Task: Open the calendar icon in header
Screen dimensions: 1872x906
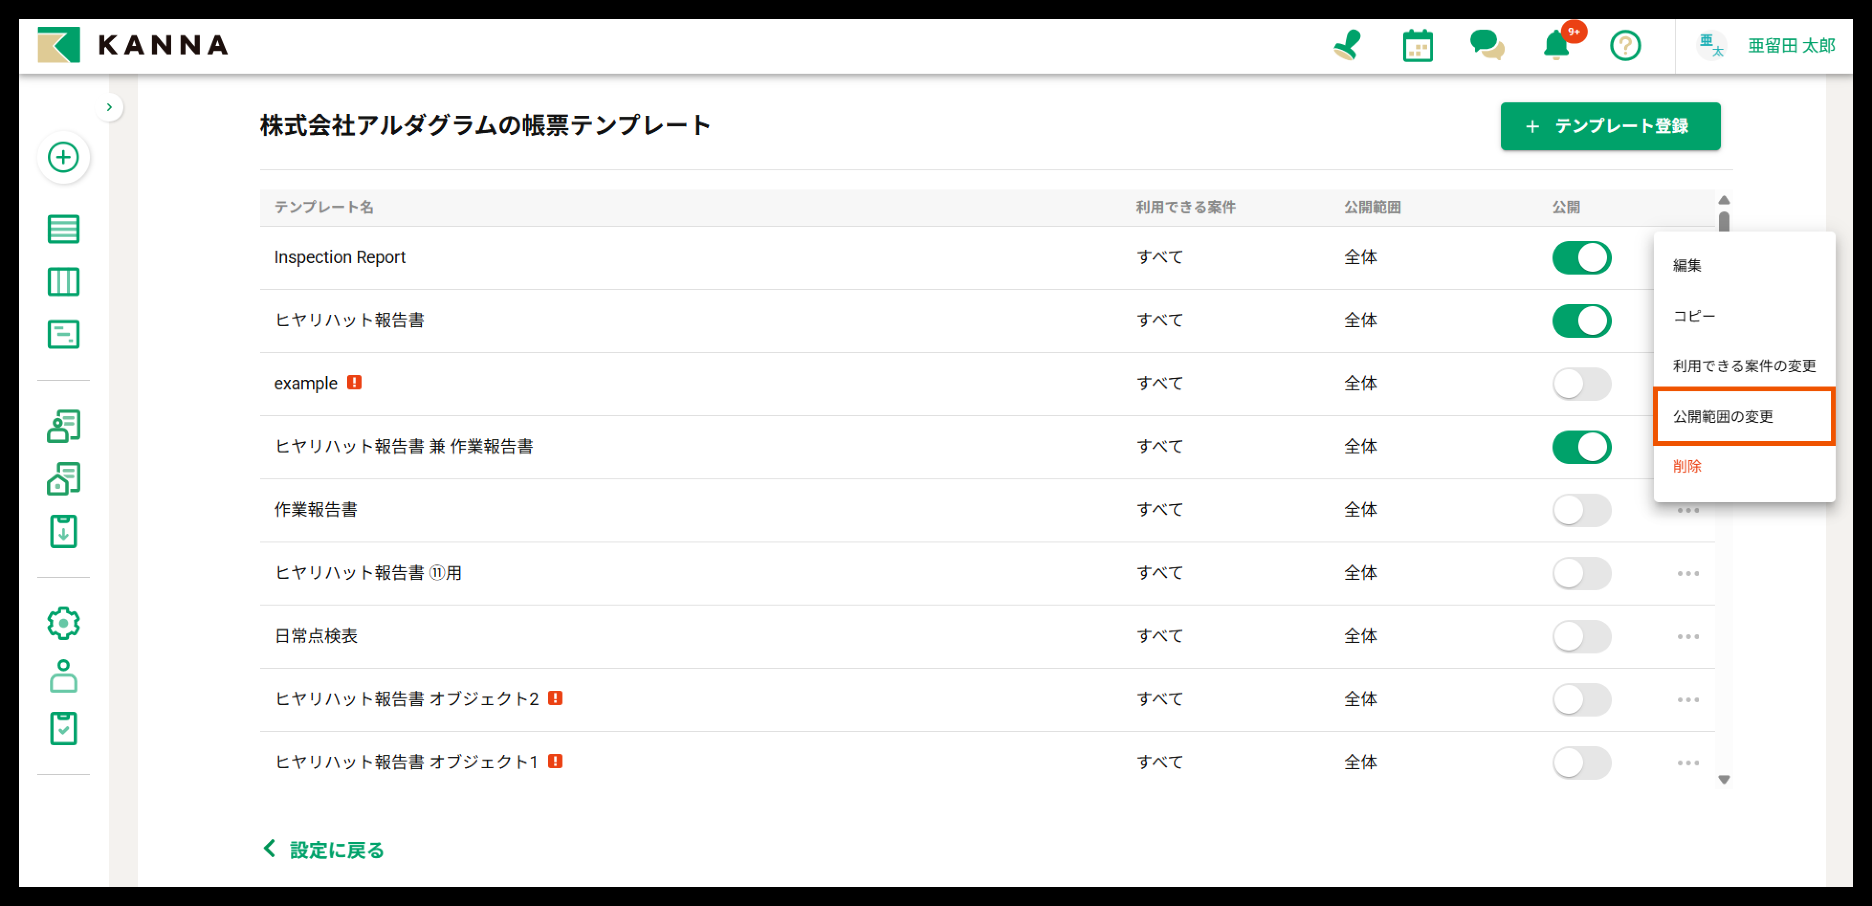Action: click(1417, 46)
